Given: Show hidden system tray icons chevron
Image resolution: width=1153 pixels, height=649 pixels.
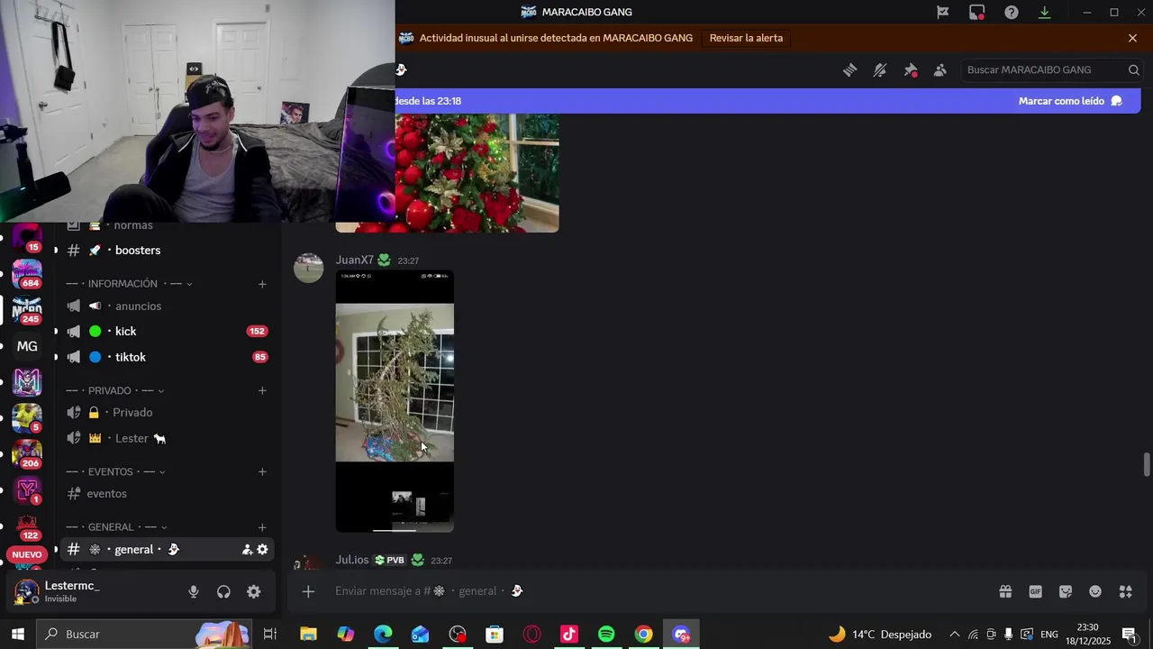Looking at the screenshot, I should 955,635.
